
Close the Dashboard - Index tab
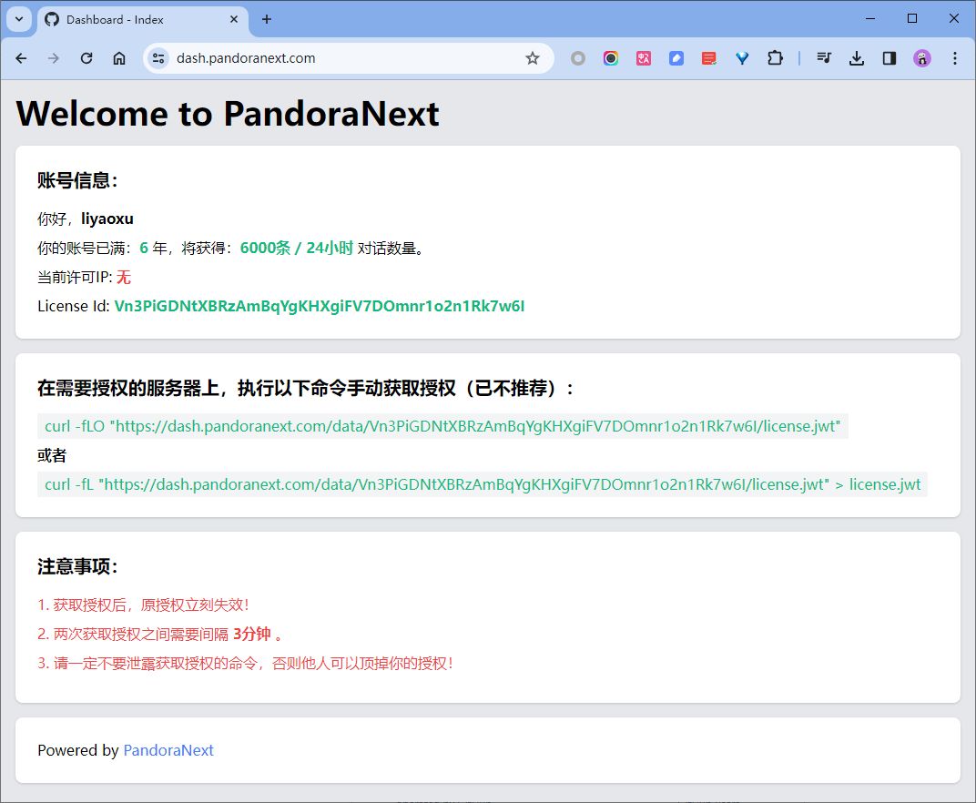coord(234,19)
